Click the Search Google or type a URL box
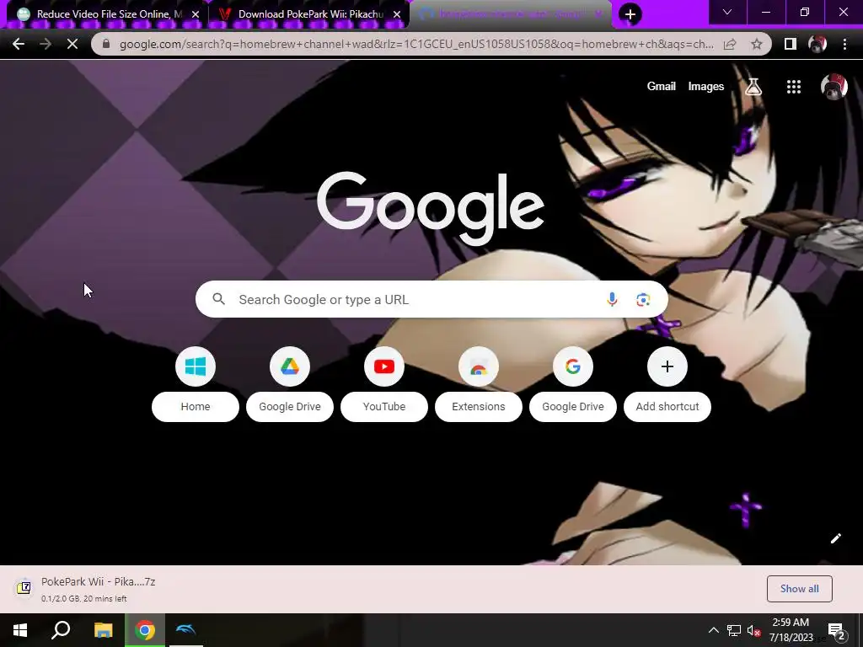The width and height of the screenshot is (863, 647). click(431, 299)
